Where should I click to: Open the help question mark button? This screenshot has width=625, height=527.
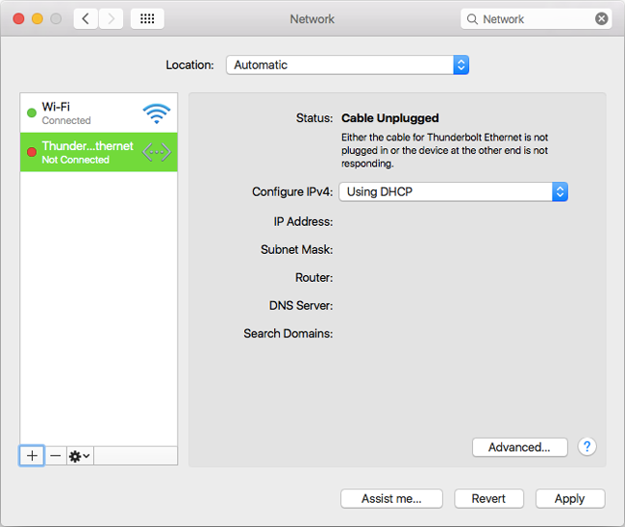pyautogui.click(x=587, y=446)
